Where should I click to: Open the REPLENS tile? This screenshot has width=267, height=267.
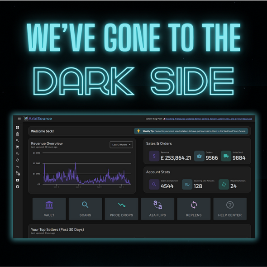(194, 209)
